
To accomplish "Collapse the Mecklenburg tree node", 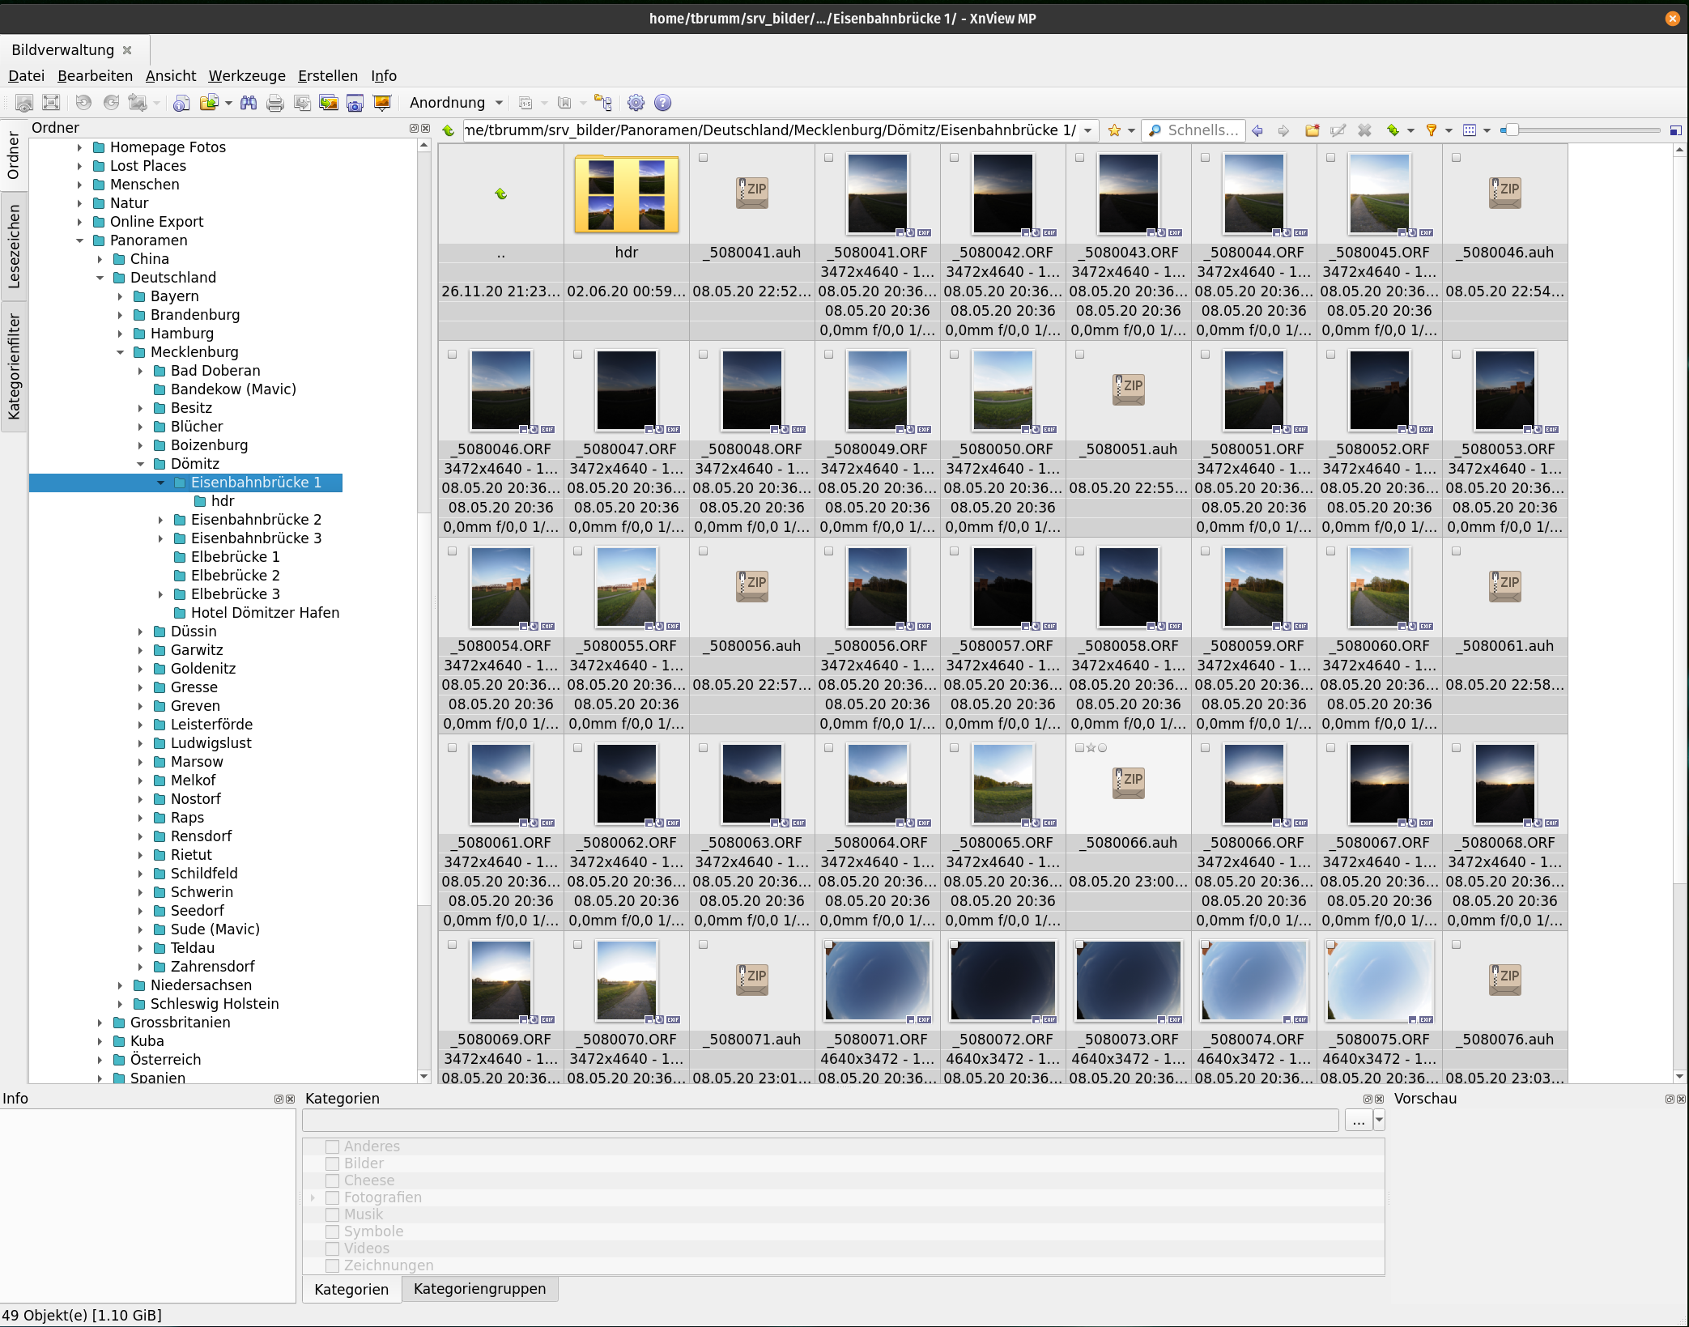I will (120, 352).
